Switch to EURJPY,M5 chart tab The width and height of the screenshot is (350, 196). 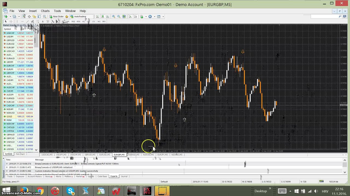162,155
